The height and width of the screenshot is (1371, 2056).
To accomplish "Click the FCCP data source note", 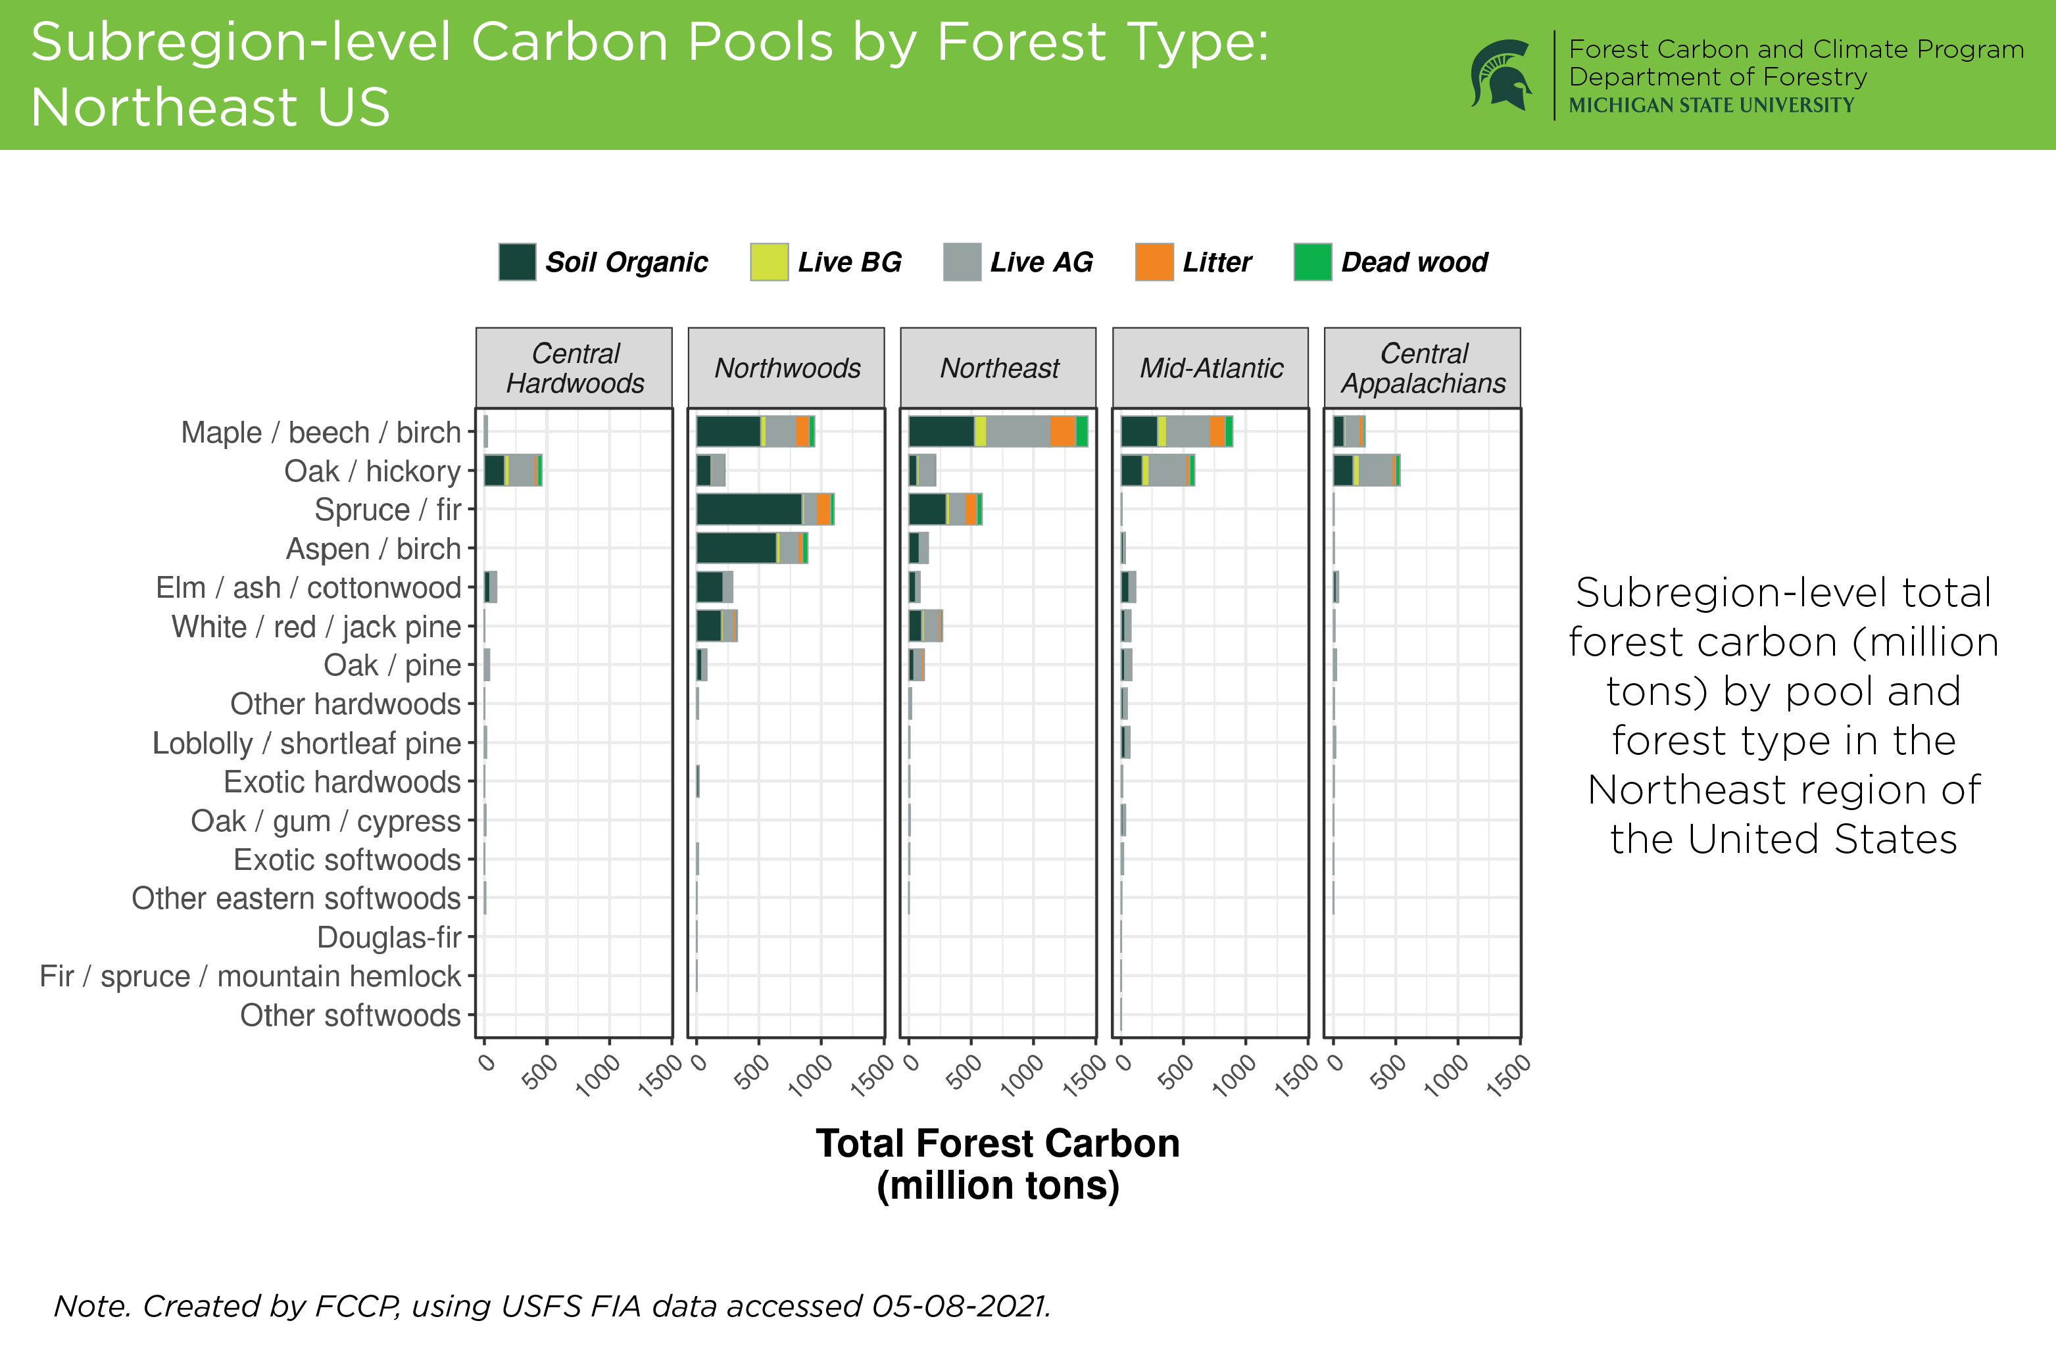I will pyautogui.click(x=552, y=1307).
